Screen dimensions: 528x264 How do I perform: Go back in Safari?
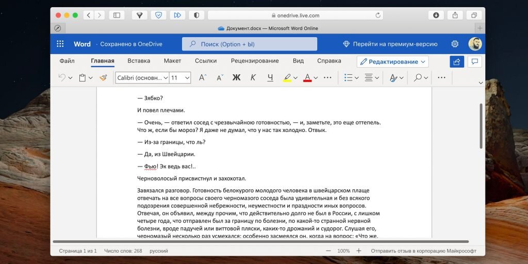pos(89,15)
